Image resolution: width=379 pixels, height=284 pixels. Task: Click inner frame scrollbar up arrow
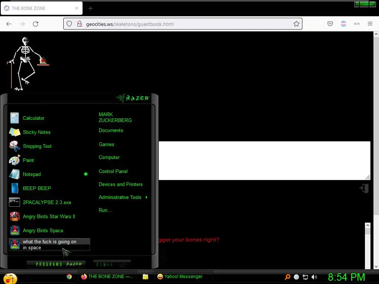tap(368, 225)
